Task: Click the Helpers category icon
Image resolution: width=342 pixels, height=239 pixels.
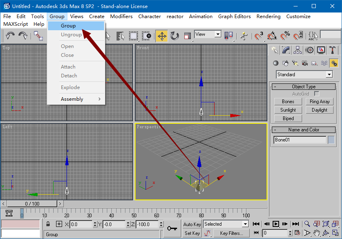Action: [314, 63]
